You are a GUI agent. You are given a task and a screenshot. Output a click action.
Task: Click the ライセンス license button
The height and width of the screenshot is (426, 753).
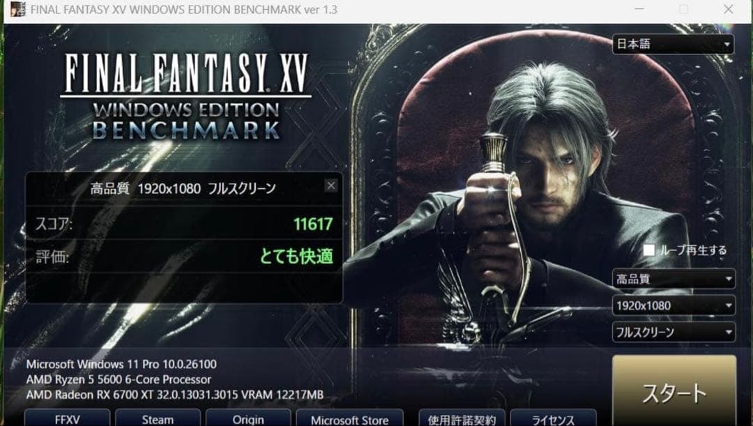(x=553, y=418)
